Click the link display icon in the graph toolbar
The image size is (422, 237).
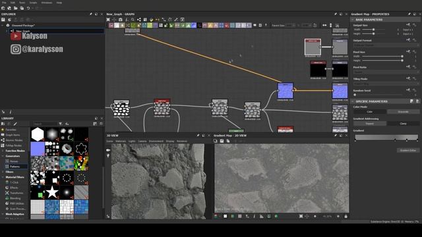(139, 20)
